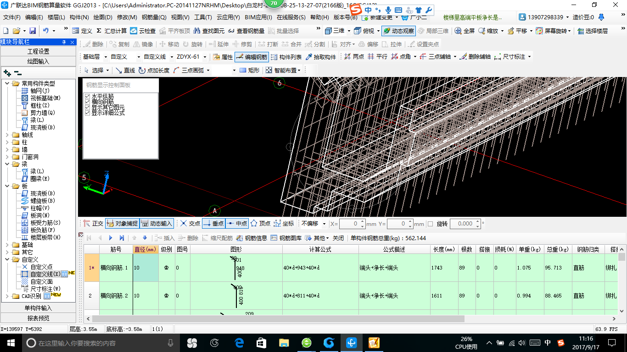The image size is (627, 352).
Task: Open the 工具(T) menu
Action: click(x=202, y=17)
